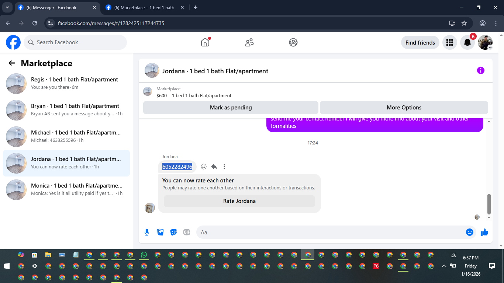The width and height of the screenshot is (504, 283).
Task: Open Windows Start menu
Action: point(6,266)
